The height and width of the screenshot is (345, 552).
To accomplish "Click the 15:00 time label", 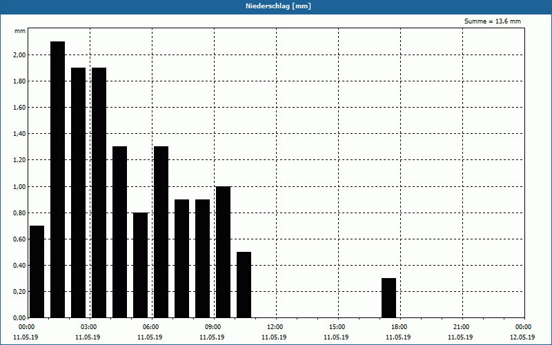I will (x=337, y=327).
